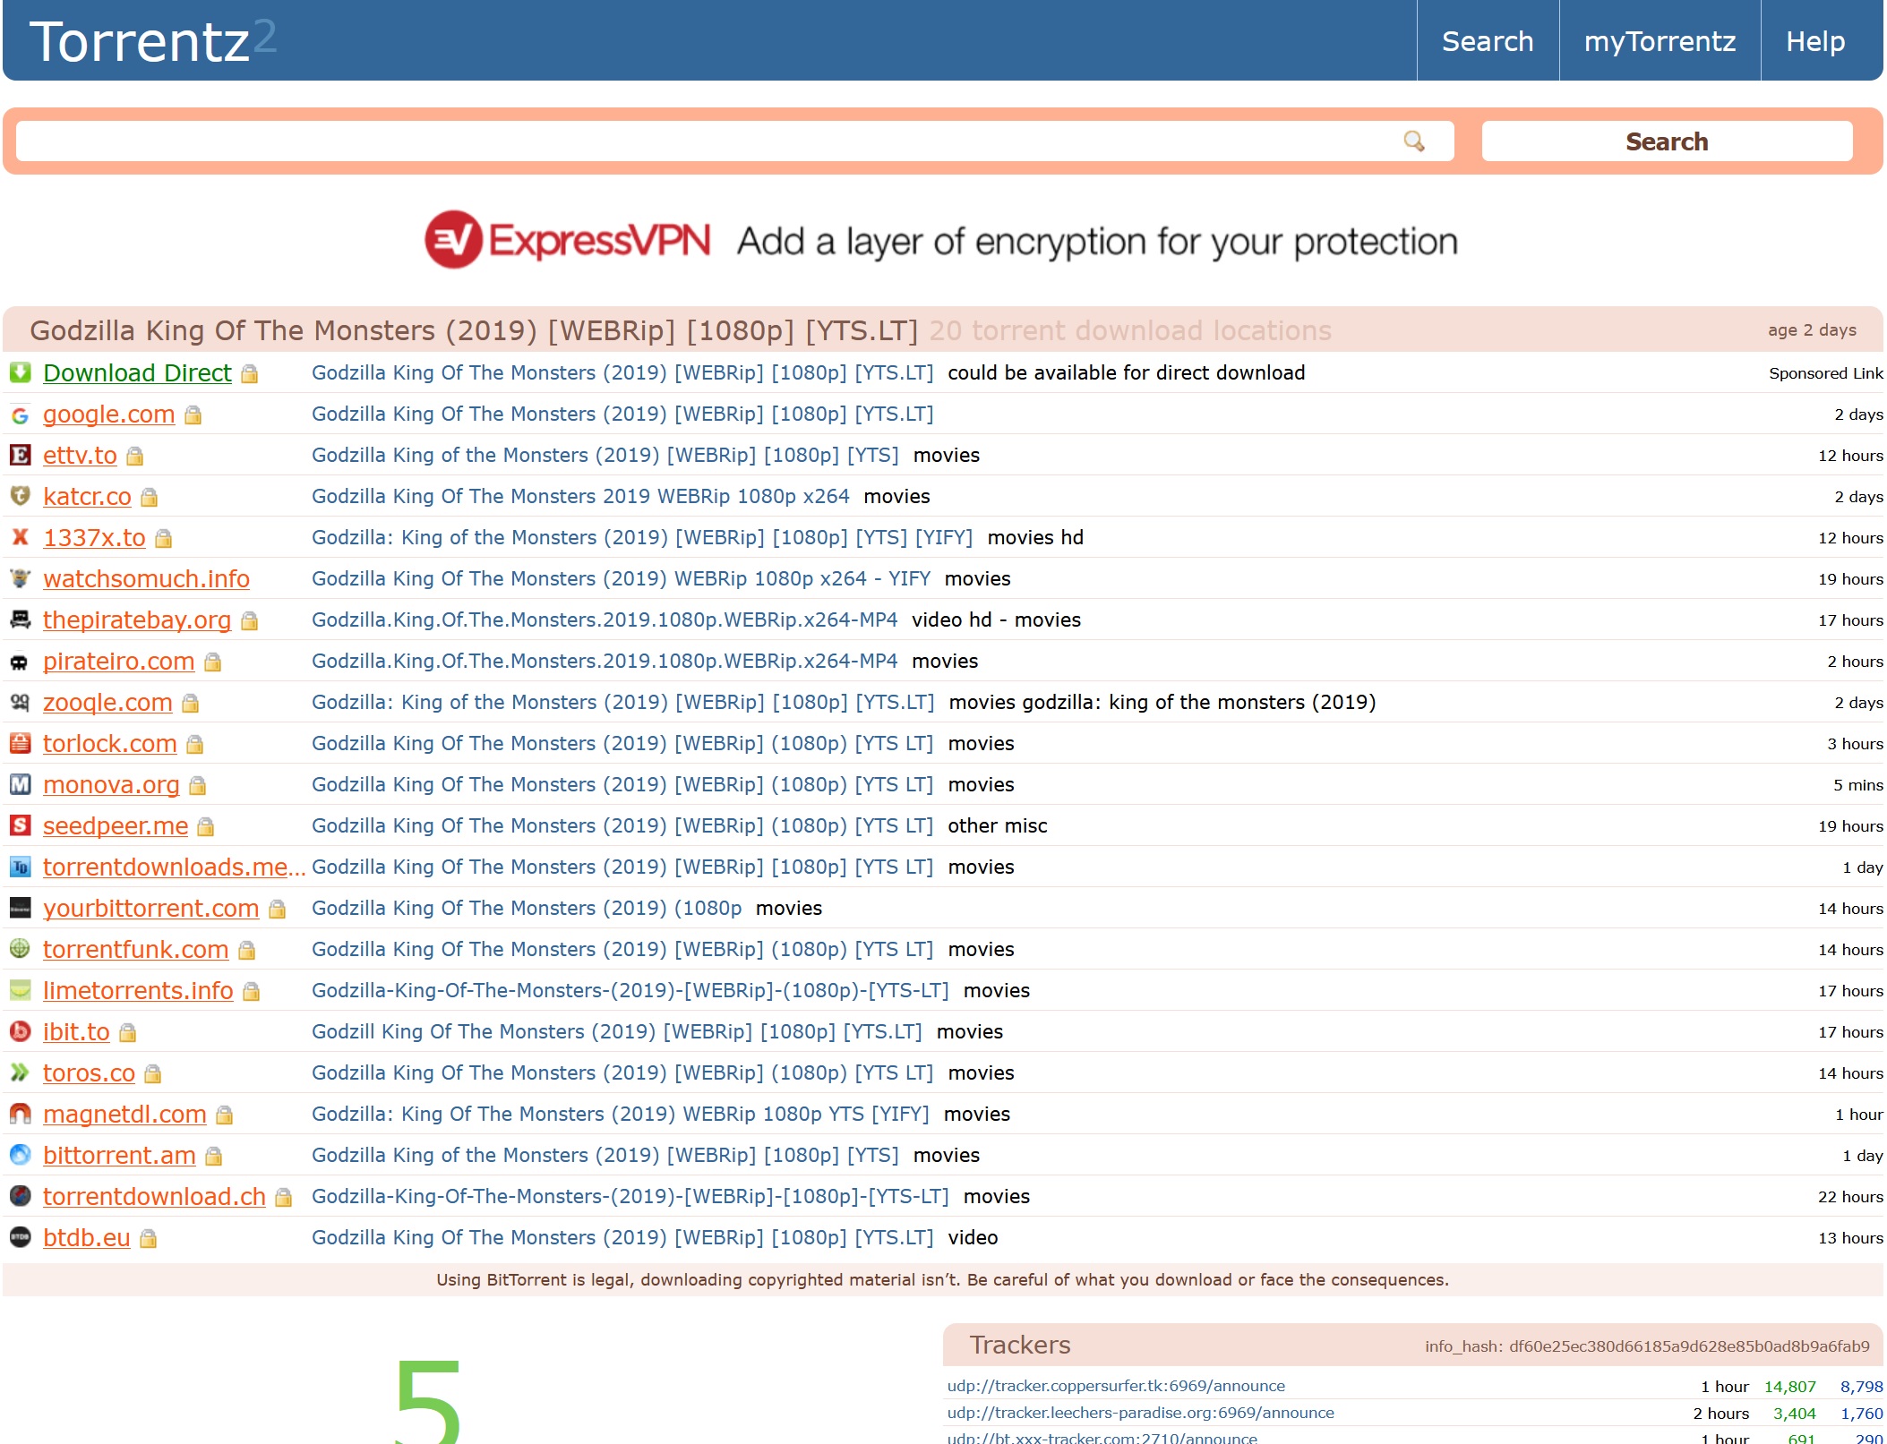The height and width of the screenshot is (1444, 1887).
Task: Open the torrentdownload.ch source link
Action: (x=154, y=1196)
